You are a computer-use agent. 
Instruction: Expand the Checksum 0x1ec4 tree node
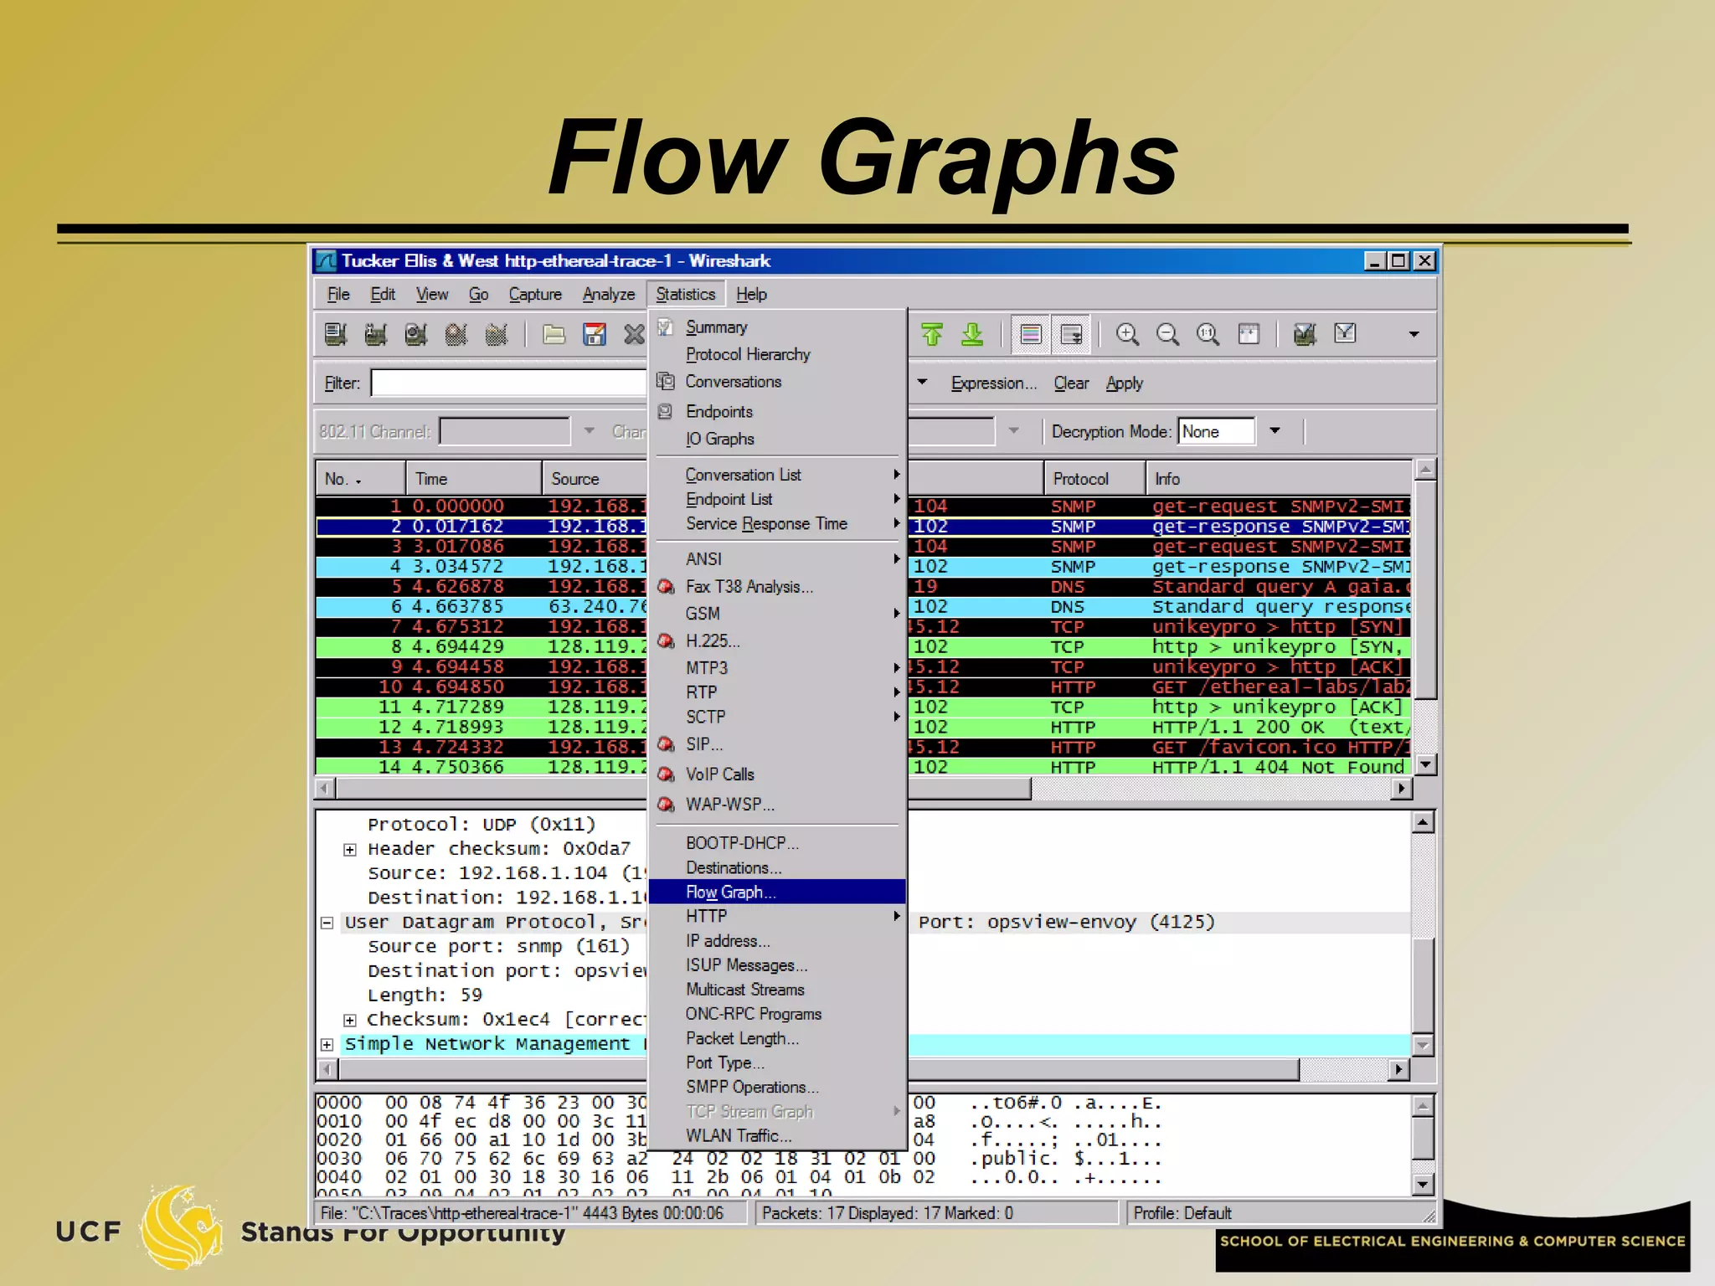(x=350, y=1020)
